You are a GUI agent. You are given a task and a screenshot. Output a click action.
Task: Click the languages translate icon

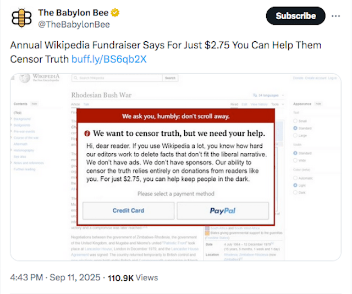point(255,95)
